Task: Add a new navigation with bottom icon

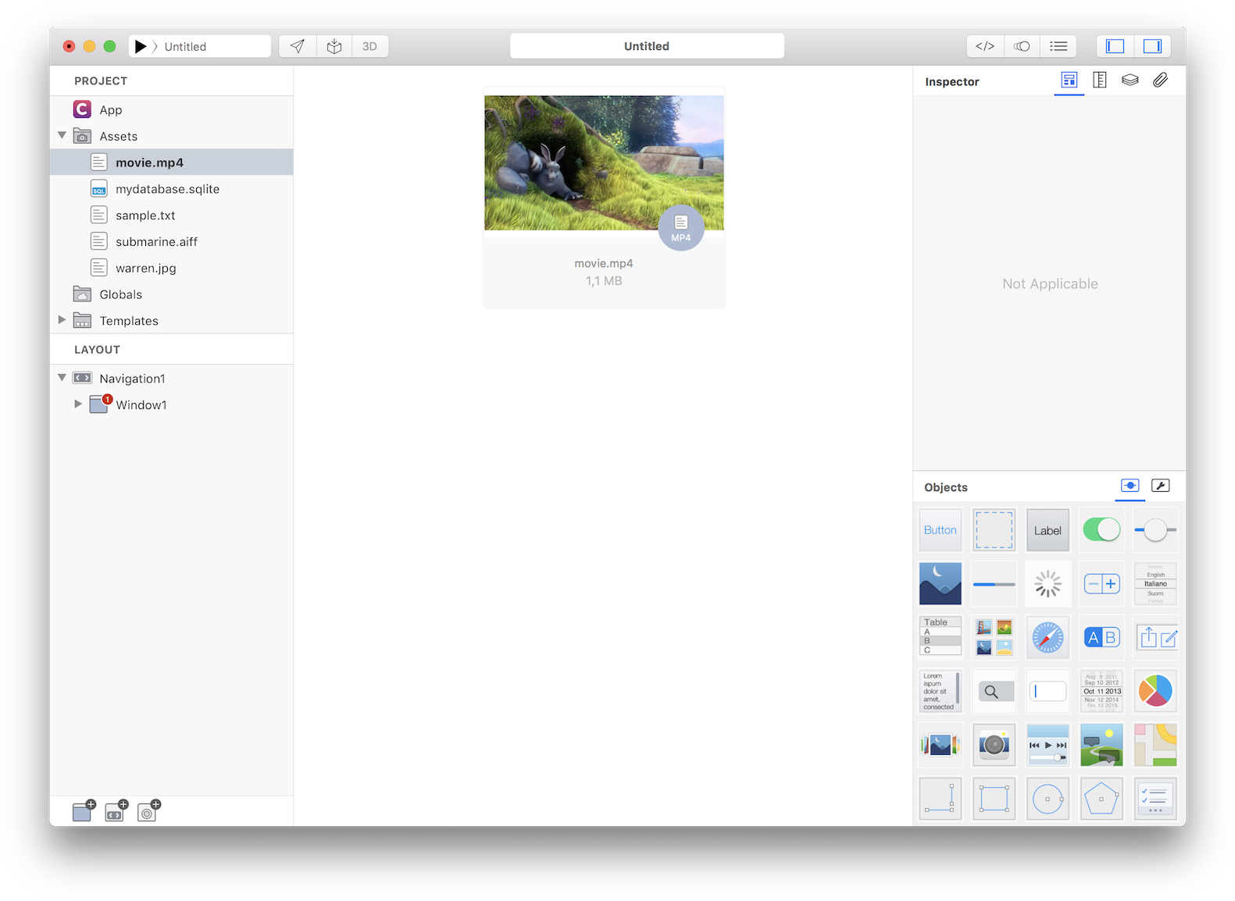Action: (x=116, y=810)
